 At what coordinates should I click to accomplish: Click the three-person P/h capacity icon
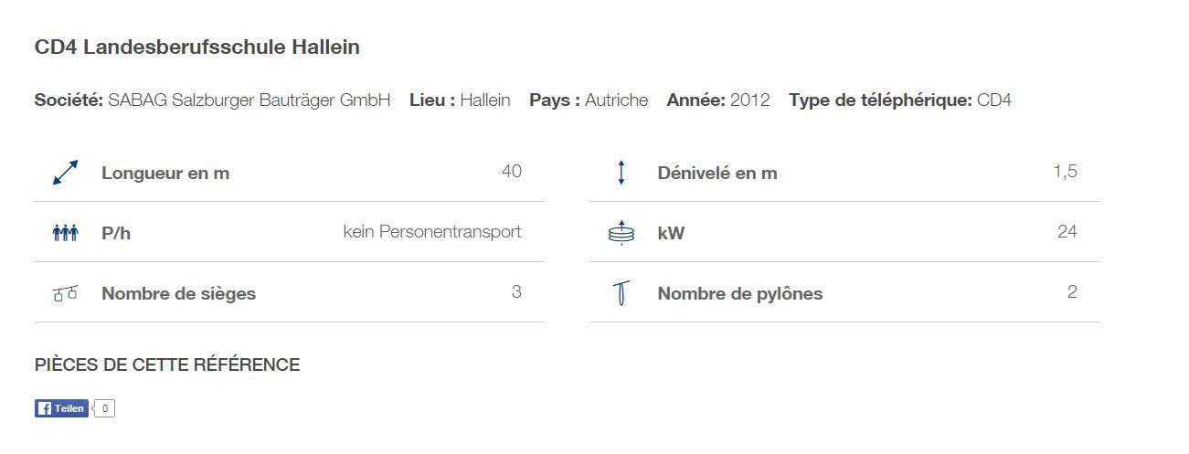point(65,233)
